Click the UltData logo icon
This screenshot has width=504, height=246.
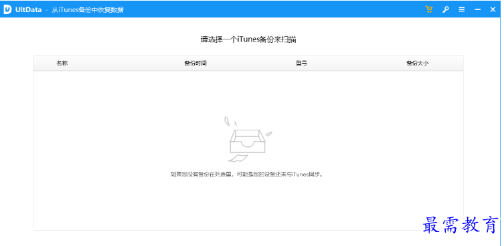[7, 9]
